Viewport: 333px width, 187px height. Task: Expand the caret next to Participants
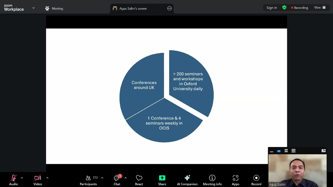102,178
